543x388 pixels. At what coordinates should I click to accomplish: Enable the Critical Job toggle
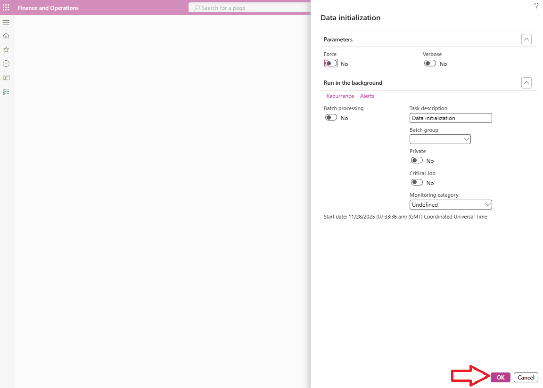click(x=417, y=183)
